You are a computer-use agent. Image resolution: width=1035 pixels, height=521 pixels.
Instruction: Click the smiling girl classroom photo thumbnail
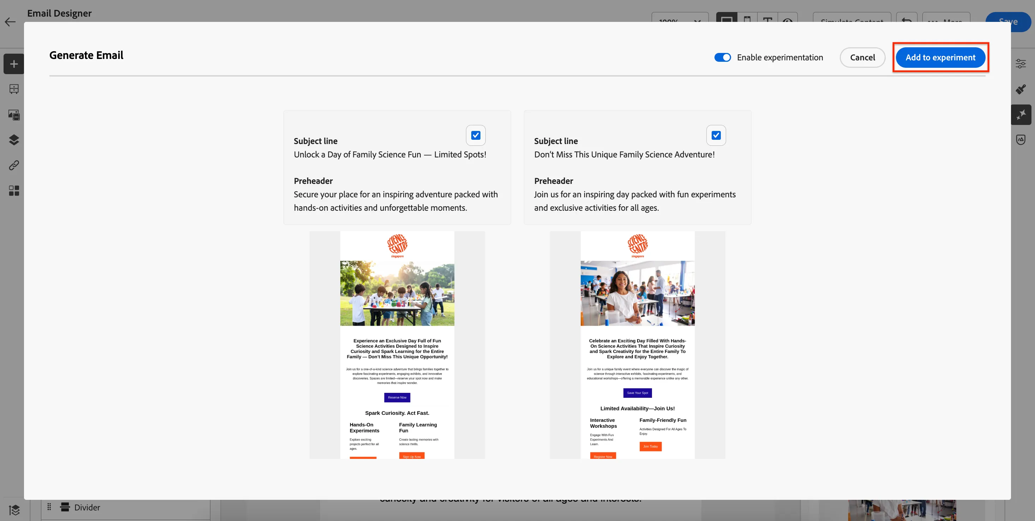click(637, 293)
